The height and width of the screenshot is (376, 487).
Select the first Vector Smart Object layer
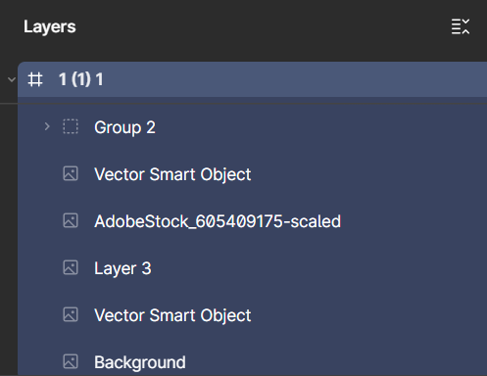252,173
